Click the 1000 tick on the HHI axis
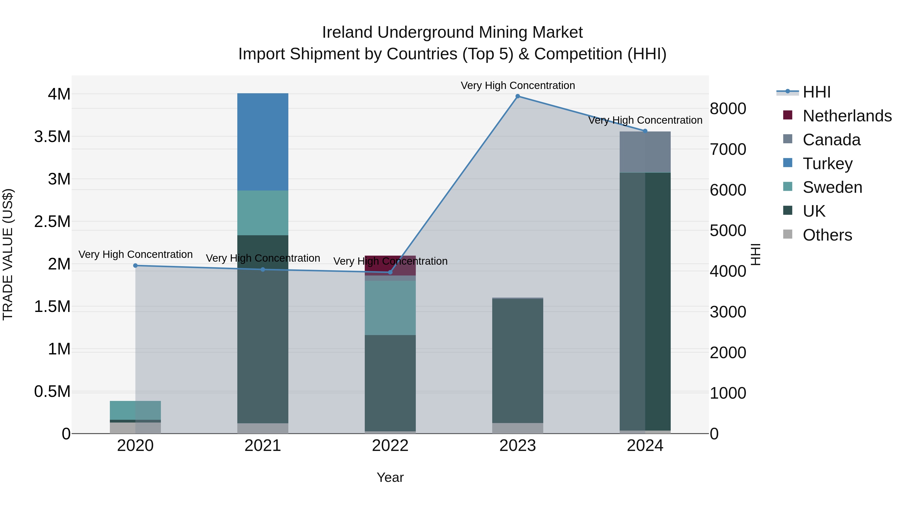905x509 pixels. pyautogui.click(x=728, y=393)
